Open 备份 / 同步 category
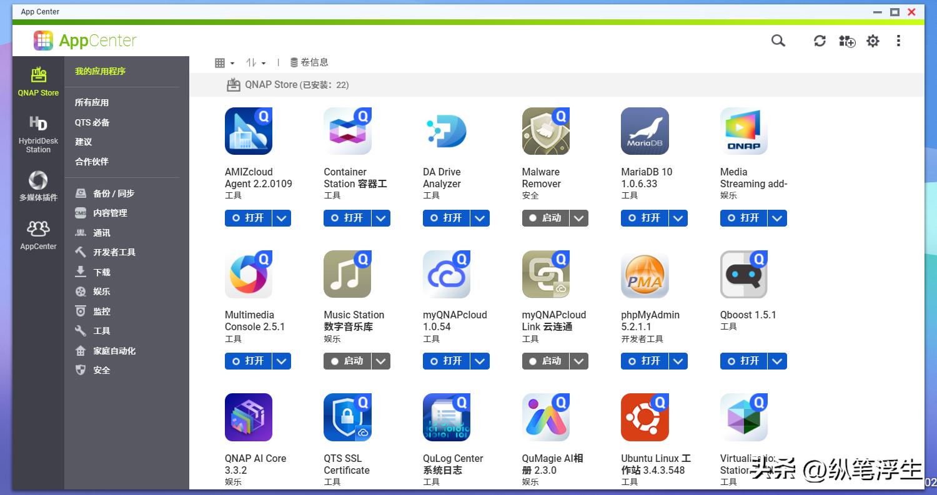The height and width of the screenshot is (495, 937). pos(104,194)
